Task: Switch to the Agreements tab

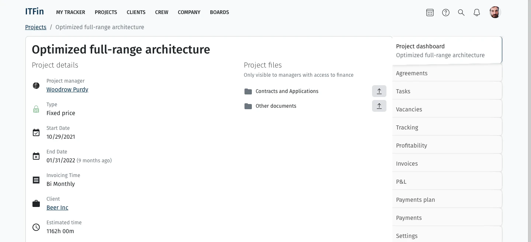Action: tap(412, 73)
